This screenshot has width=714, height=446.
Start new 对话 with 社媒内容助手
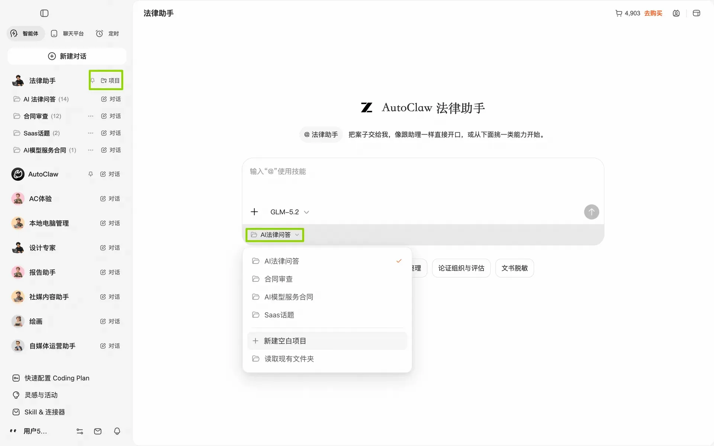(x=110, y=297)
